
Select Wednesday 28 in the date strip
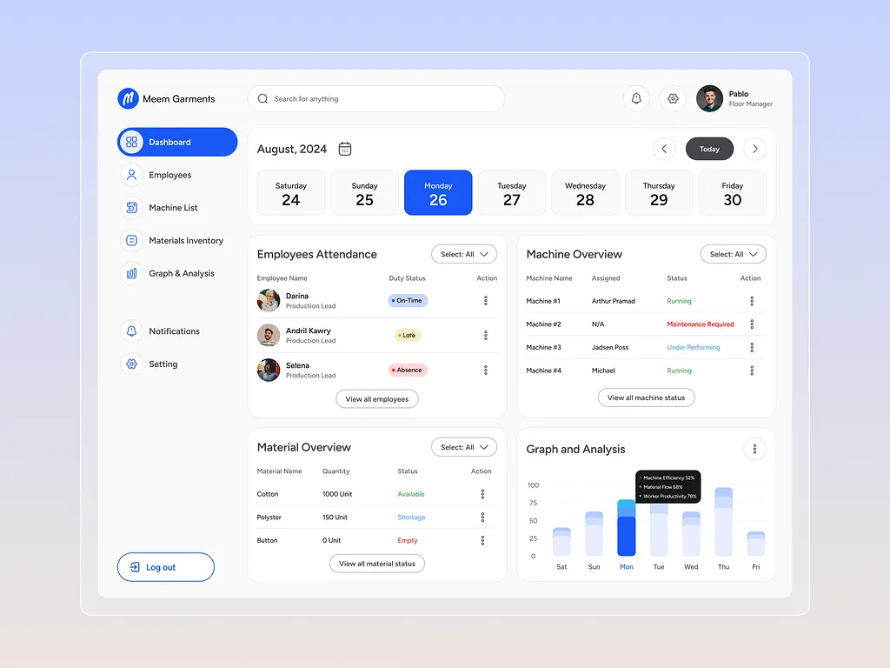pos(585,192)
